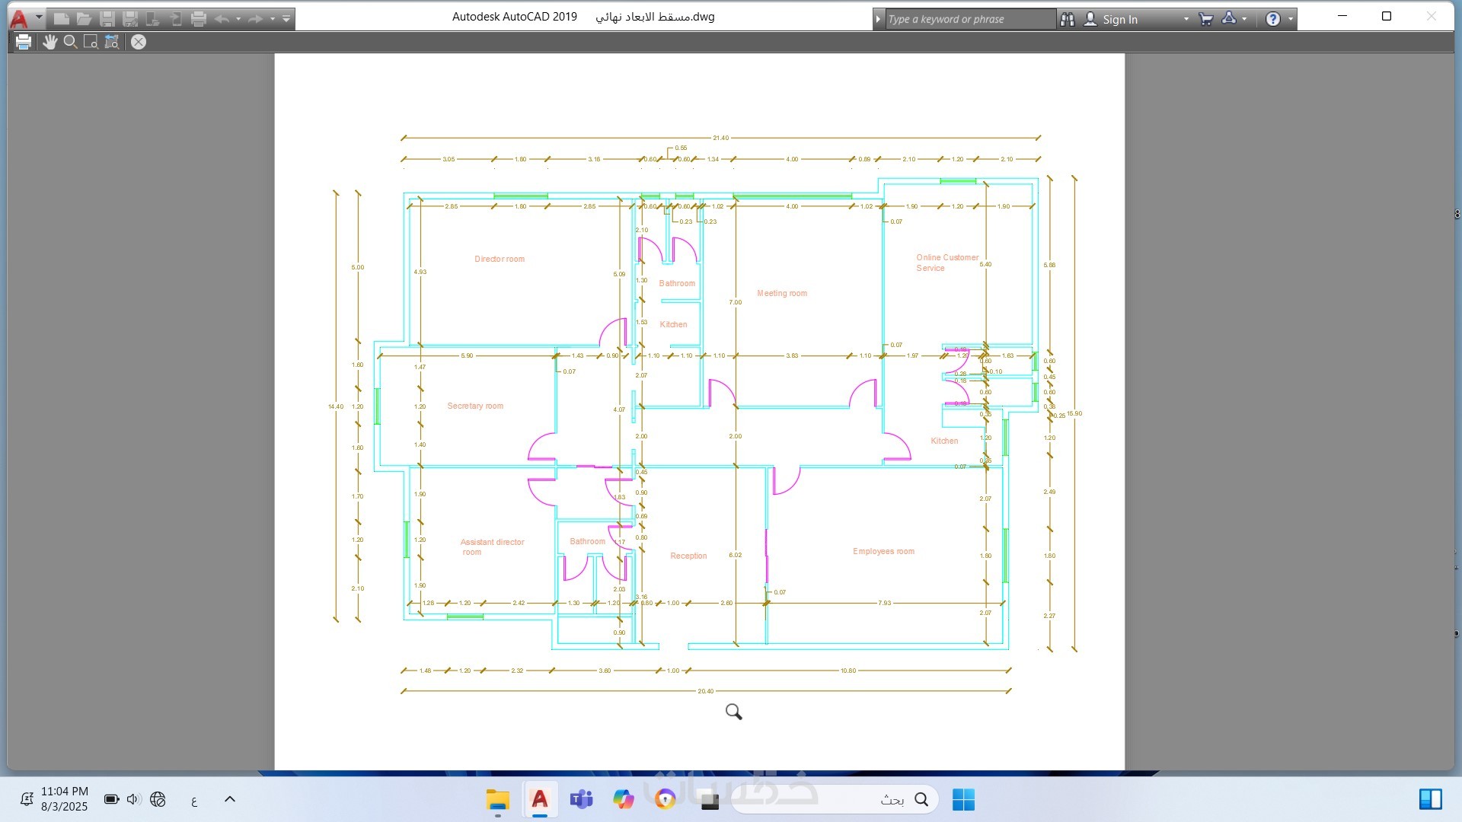The width and height of the screenshot is (1462, 822).
Task: Open File Explorer from the taskbar
Action: [497, 800]
